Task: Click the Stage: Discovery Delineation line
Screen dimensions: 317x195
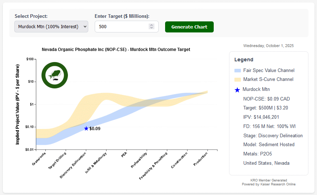Action: (x=273, y=136)
